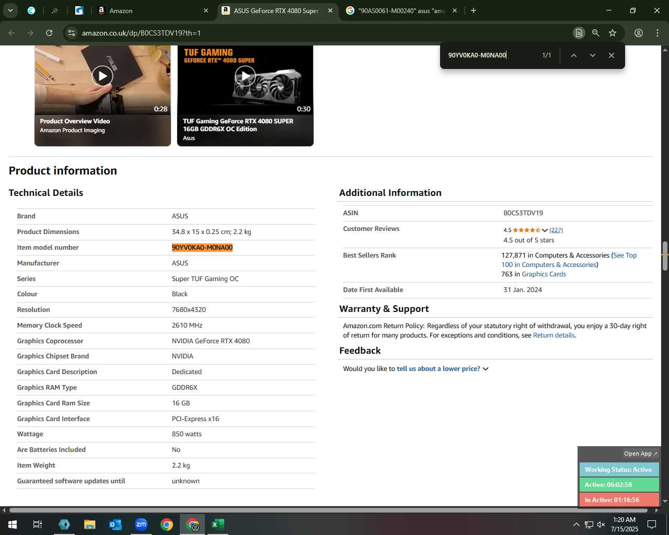Screen dimensions: 669x535
Task: Click the horizontal page scrollbar
Action: pos(328,510)
